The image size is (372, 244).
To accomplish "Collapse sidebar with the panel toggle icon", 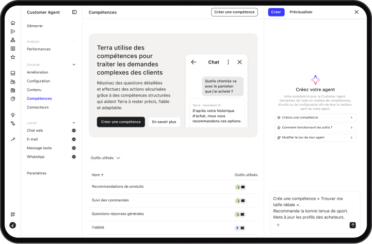I will point(74,12).
